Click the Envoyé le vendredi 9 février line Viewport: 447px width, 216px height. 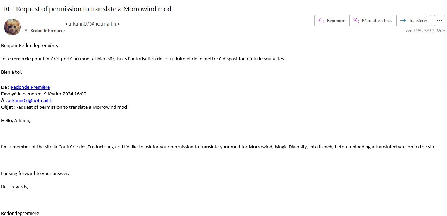click(44, 94)
